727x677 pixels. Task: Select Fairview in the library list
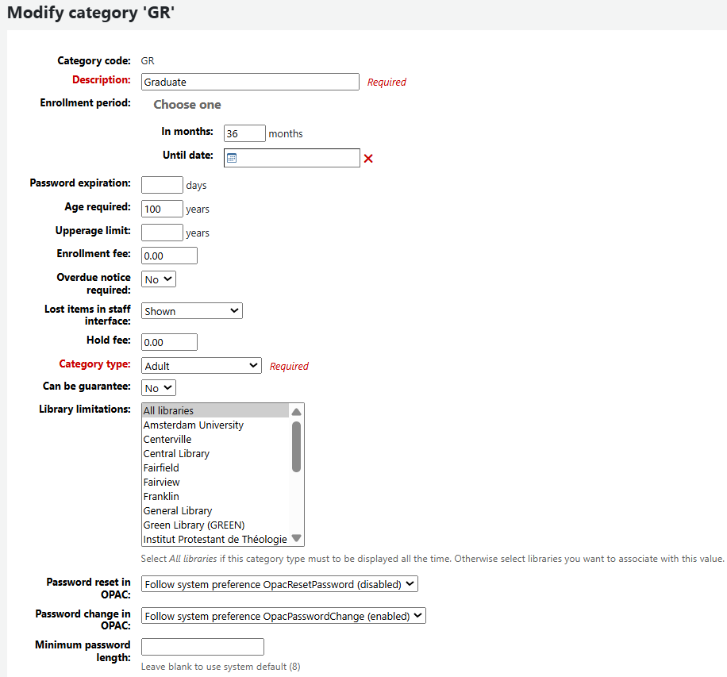click(x=216, y=483)
